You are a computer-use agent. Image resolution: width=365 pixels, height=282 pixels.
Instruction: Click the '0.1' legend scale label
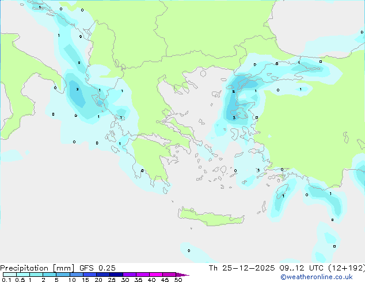click(6, 280)
